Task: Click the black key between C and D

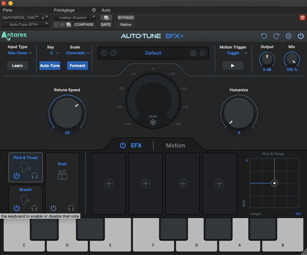Action: tap(44, 229)
